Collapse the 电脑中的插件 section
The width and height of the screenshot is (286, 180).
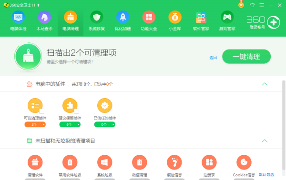click(x=265, y=84)
